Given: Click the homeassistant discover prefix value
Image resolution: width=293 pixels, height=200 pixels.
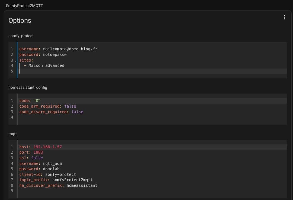Looking at the screenshot, I should pos(82,185).
